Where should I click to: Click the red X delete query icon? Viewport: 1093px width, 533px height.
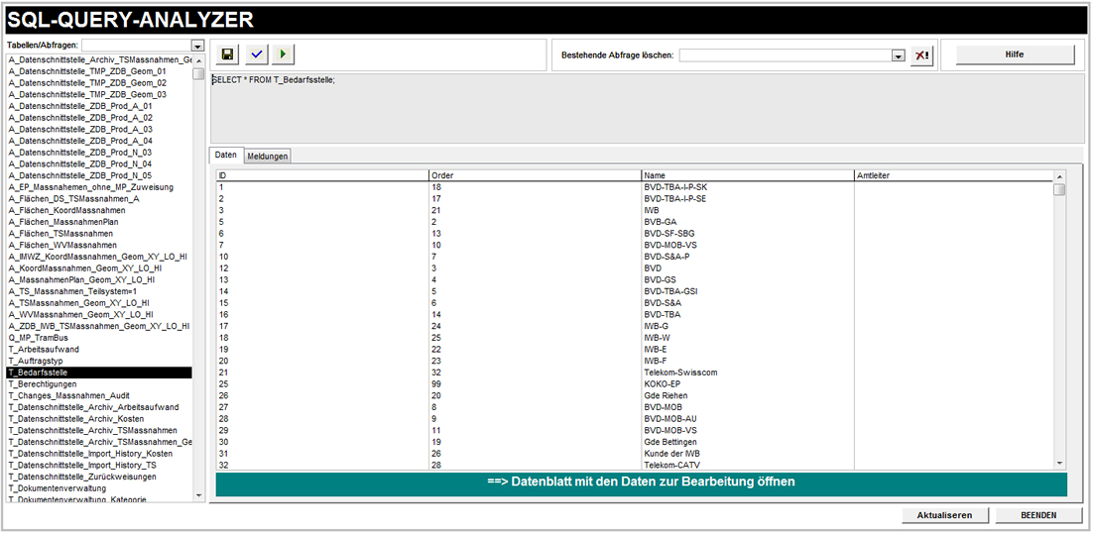click(x=921, y=55)
